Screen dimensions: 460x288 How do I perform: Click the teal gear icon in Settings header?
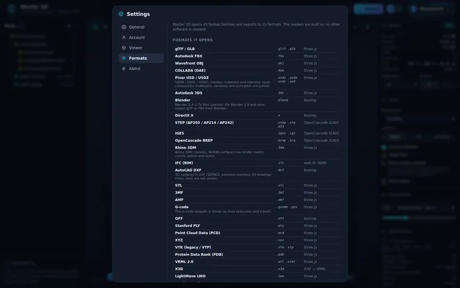click(x=121, y=14)
